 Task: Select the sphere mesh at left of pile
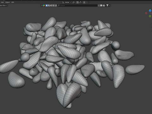25,57
